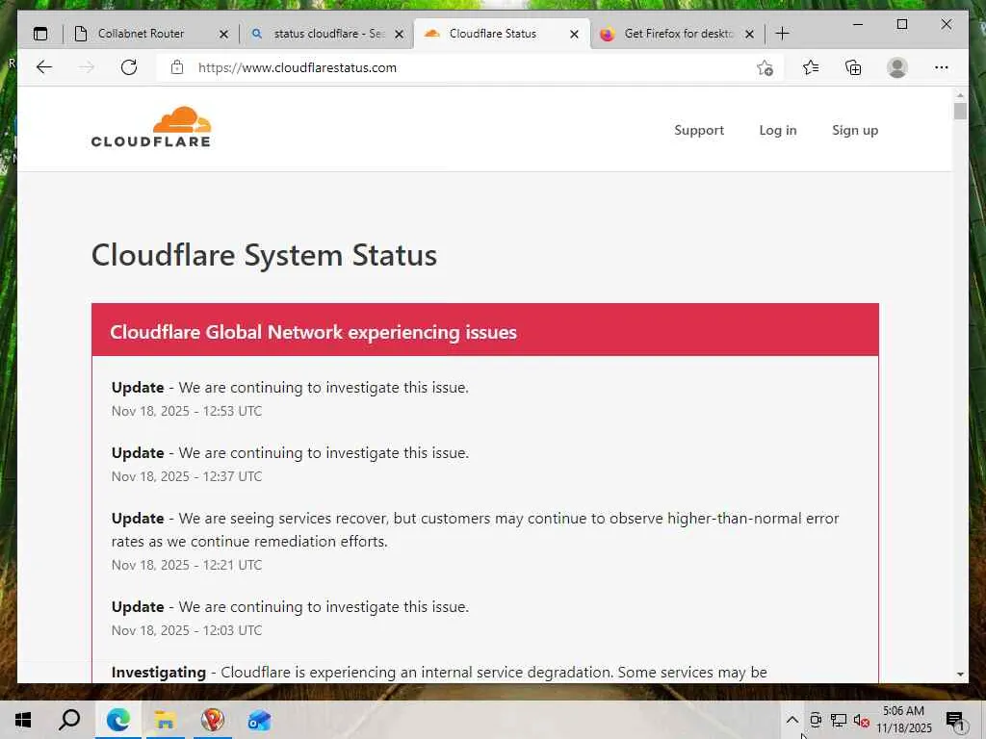Viewport: 986px width, 739px height.
Task: Reload the Cloudflare Status page
Action: tap(129, 68)
